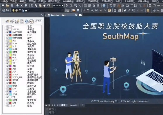The height and width of the screenshot is (115, 163).
Task: Select the Pan hand tool
Action: pyautogui.click(x=67, y=6)
